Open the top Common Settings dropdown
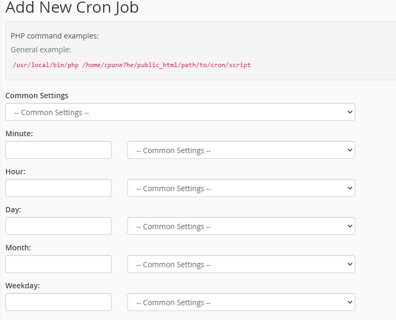 click(x=180, y=112)
